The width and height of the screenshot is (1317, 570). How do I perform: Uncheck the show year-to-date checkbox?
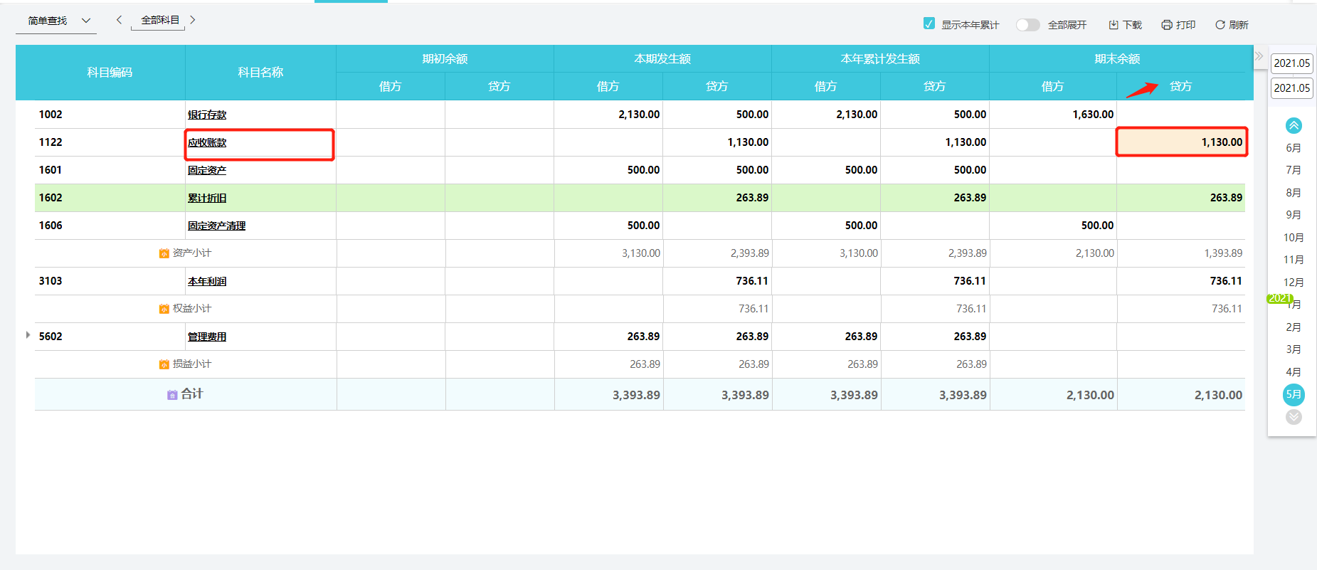click(x=929, y=24)
